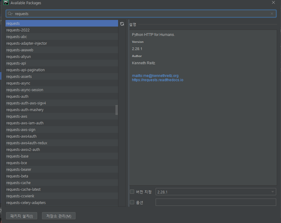The image size is (281, 223).
Task: Select the requests-aliyun package
Action: 62,56
